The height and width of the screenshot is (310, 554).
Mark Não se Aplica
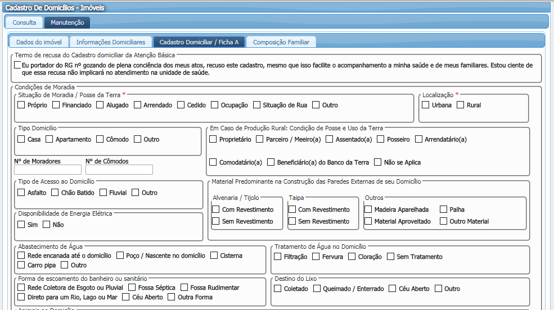(x=378, y=162)
